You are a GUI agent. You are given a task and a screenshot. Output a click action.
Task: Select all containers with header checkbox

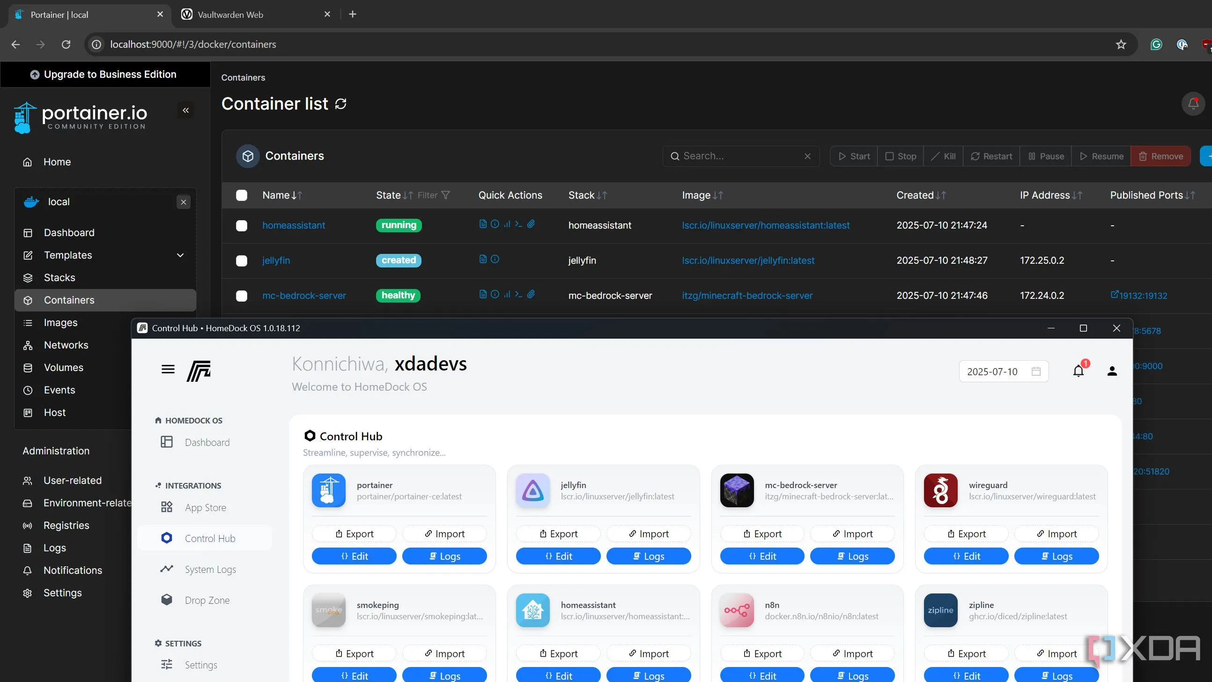241,195
